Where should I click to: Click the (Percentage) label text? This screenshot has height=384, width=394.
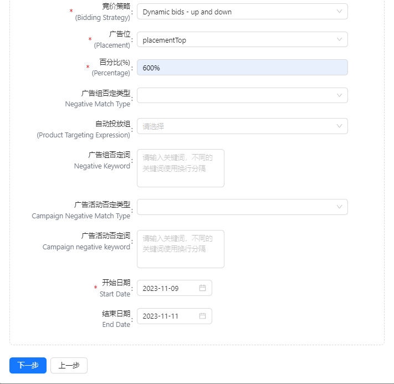(x=111, y=73)
